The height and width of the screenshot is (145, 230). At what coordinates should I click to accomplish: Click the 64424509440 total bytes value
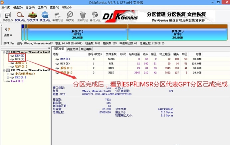tap(165, 109)
